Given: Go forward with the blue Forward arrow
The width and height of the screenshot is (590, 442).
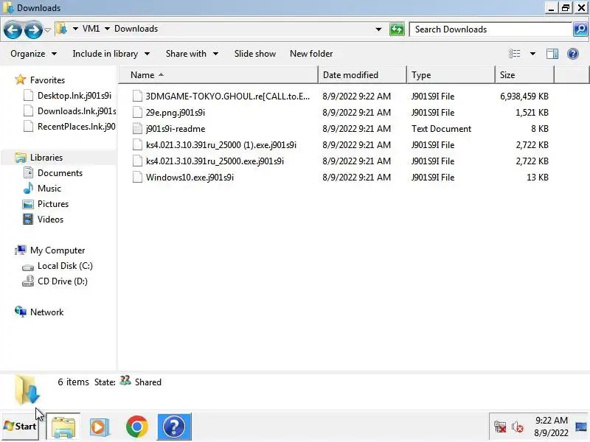Looking at the screenshot, I should click(33, 29).
